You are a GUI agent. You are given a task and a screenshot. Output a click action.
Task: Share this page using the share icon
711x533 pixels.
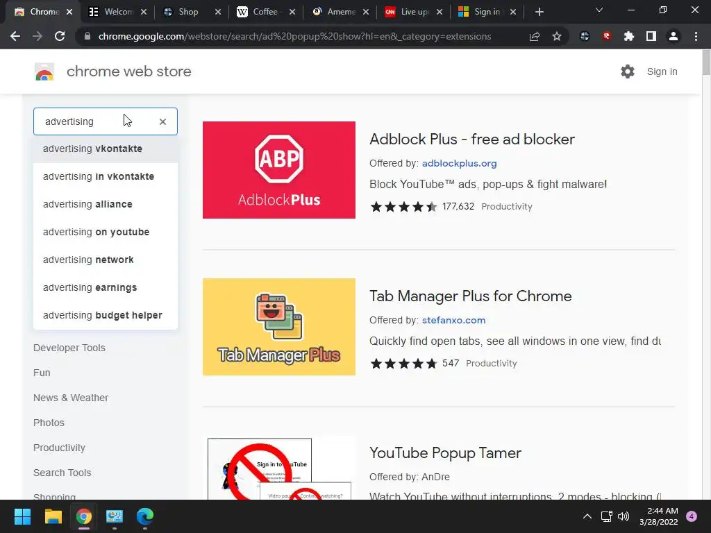point(535,36)
